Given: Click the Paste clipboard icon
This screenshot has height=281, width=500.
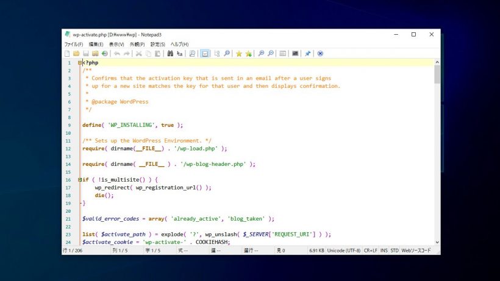Looking at the screenshot, I should (157, 54).
